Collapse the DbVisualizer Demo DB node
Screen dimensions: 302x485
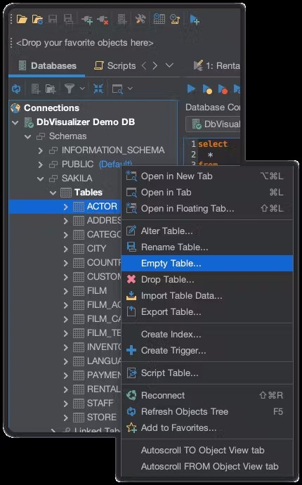(15, 122)
